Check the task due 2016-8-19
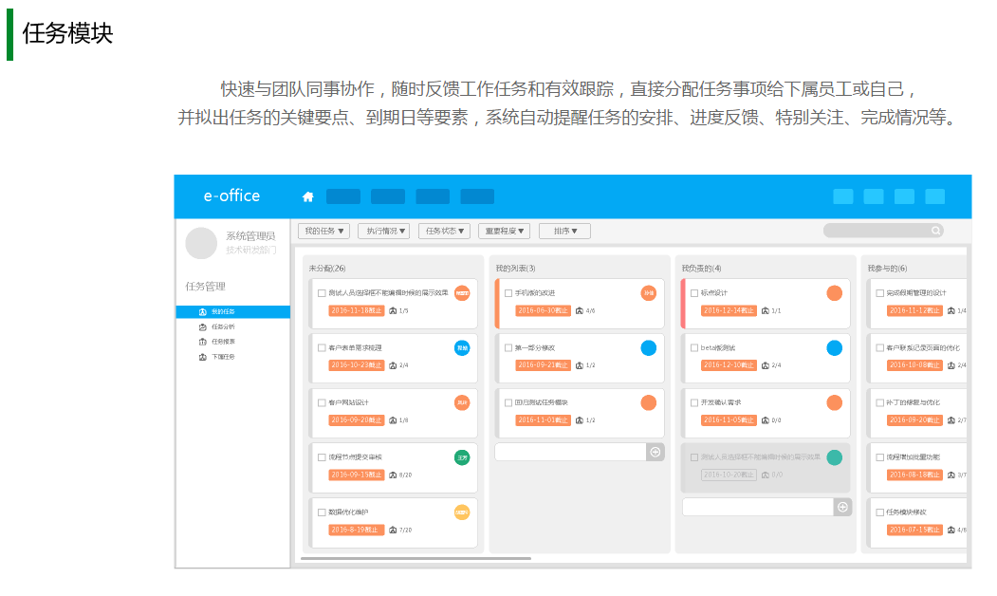 [x=322, y=512]
